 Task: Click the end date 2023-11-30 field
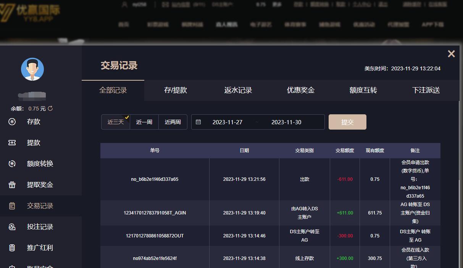pos(286,122)
